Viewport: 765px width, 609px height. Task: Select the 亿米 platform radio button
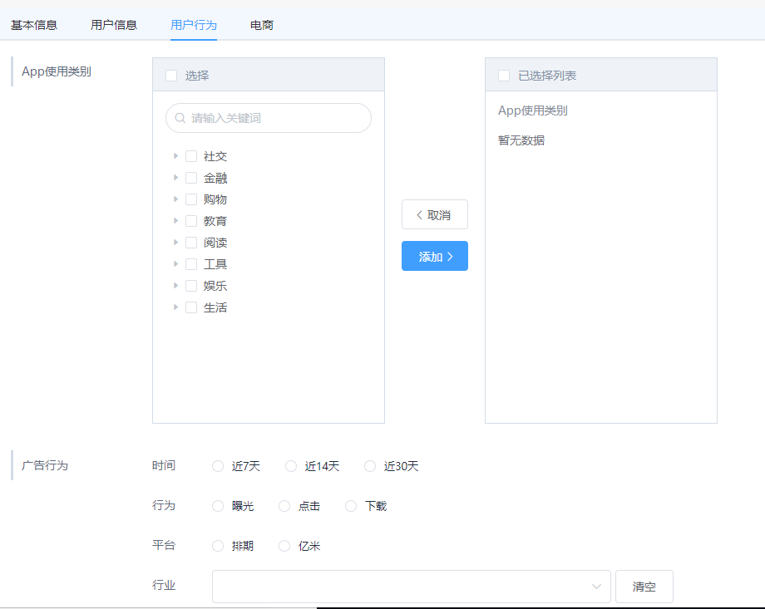[283, 546]
